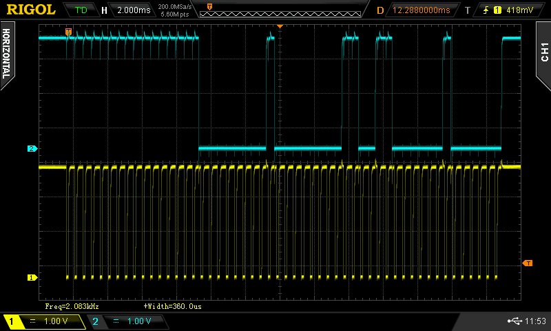The width and height of the screenshot is (551, 331).
Task: Click the horizontal timebase 2.000ms value
Action: pos(134,10)
